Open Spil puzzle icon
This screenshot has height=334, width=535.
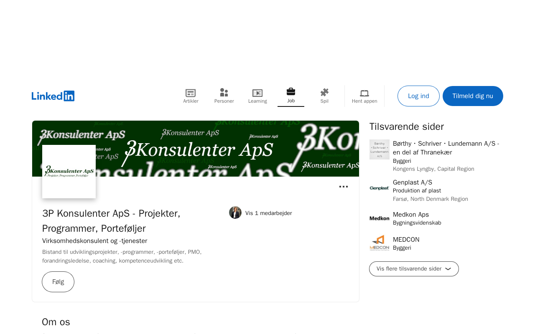click(324, 93)
